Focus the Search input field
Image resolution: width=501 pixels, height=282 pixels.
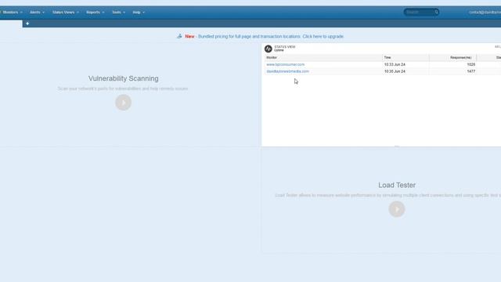(x=419, y=13)
